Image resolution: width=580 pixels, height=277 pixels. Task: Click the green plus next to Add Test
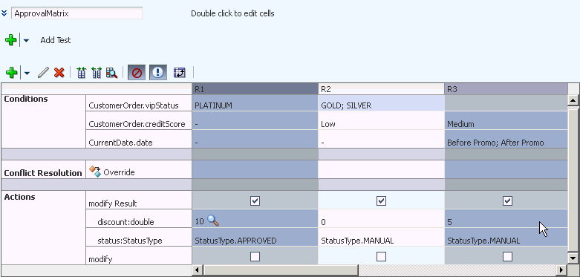10,40
